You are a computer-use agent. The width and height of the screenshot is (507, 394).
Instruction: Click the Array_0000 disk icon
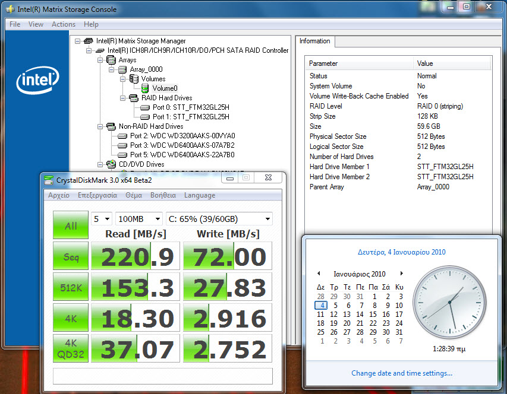[x=122, y=69]
